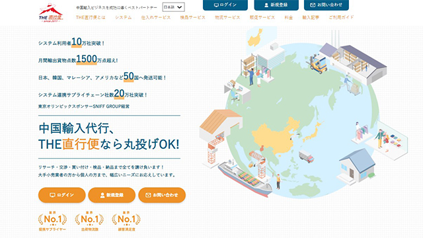Click the yellow China map region on globe
The width and height of the screenshot is (423, 238).
pos(276,136)
